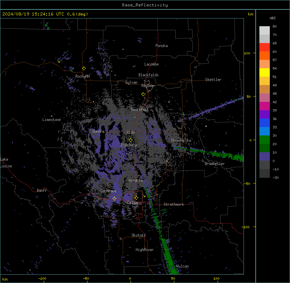Select the Lake Louise label

click(x=6, y=163)
